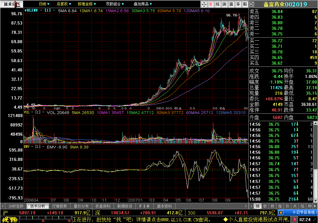The width and height of the screenshot is (318, 223).
Task: Collapse the right quote side panel
Action: (252, 4)
